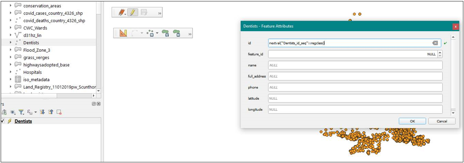This screenshot has width=464, height=163.
Task: Select the Dentists browser tree row
Action: (48, 43)
